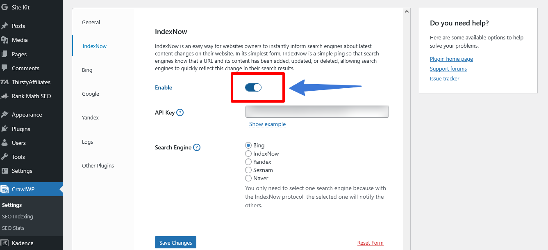Viewport: 548px width, 250px height.
Task: Open the Logs tab
Action: tap(87, 142)
